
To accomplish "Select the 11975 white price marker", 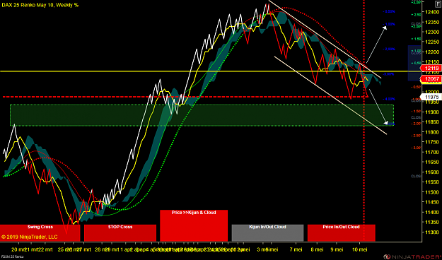I will point(431,97).
